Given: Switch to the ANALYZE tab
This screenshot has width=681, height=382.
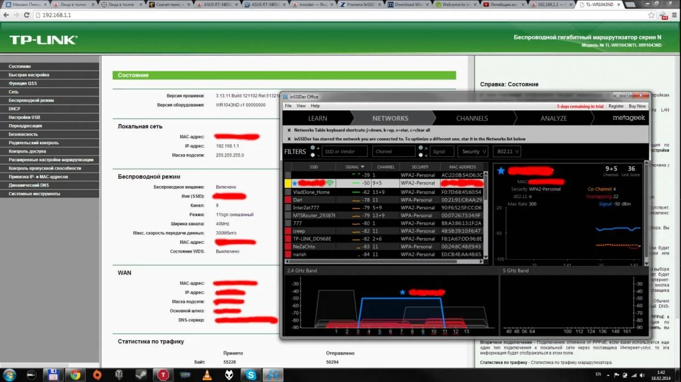Looking at the screenshot, I should tap(554, 118).
